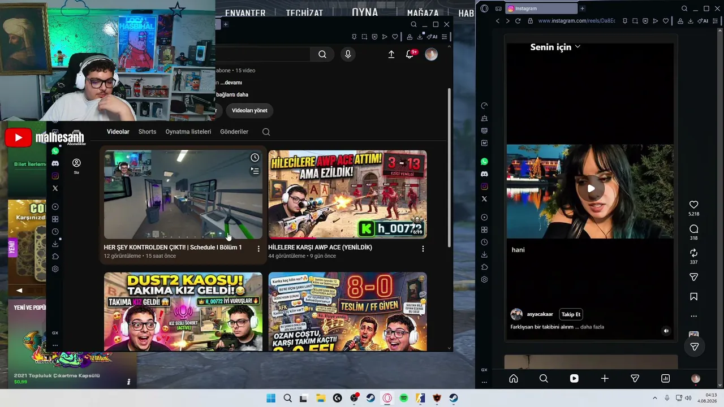Image resolution: width=724 pixels, height=407 pixels.
Task: Create a new Instagram post with the plus icon
Action: pyautogui.click(x=605, y=379)
